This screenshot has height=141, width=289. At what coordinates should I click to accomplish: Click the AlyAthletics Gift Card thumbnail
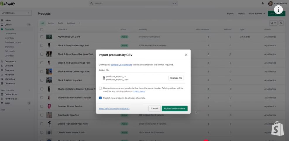(49, 37)
